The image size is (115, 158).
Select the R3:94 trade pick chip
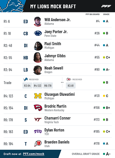pyautogui.click(x=27, y=86)
